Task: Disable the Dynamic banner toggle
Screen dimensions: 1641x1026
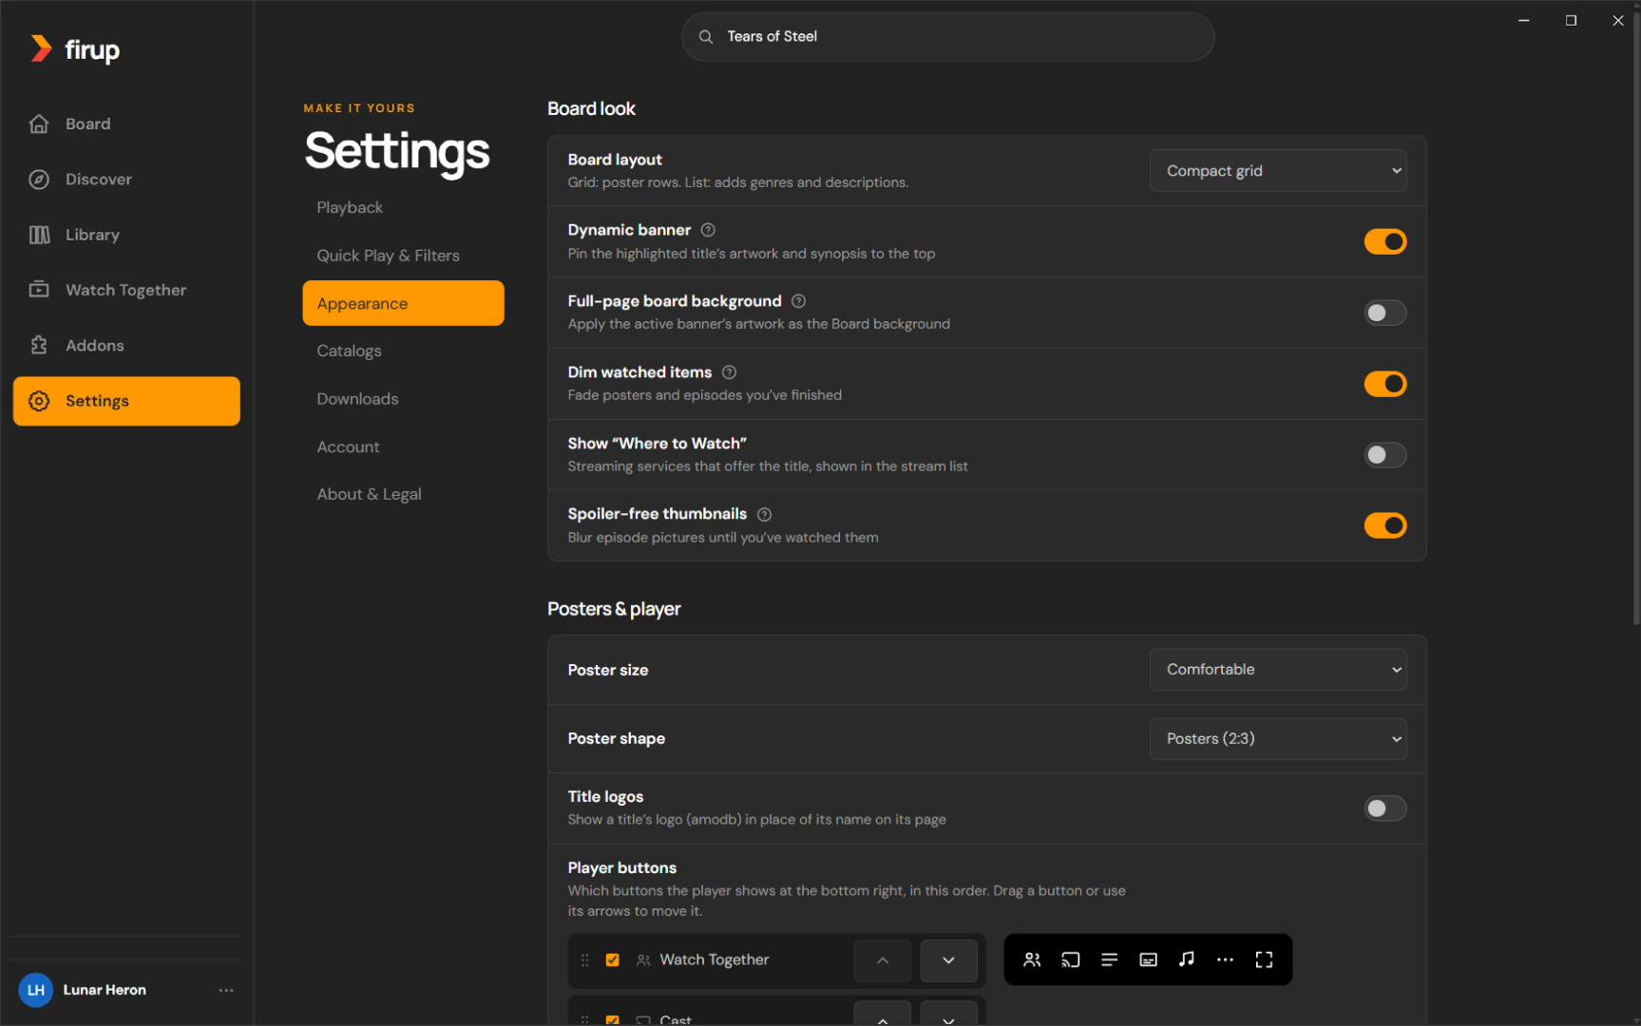Action: [1384, 241]
